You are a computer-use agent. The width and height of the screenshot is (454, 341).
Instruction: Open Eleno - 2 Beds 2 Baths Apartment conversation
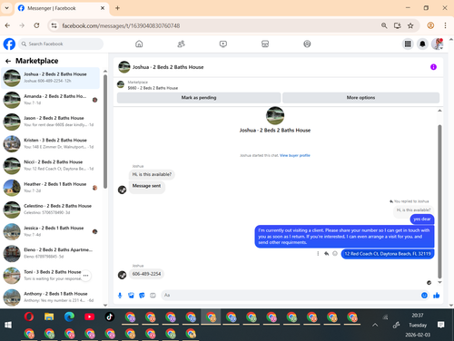51,253
